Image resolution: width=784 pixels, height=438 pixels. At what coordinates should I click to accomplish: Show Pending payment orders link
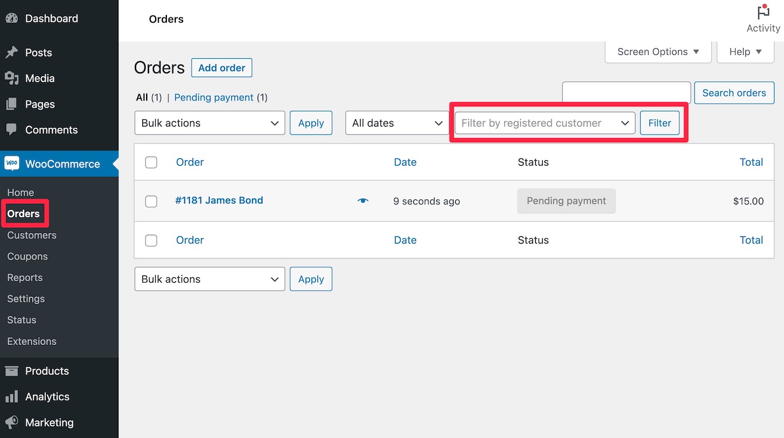[214, 97]
